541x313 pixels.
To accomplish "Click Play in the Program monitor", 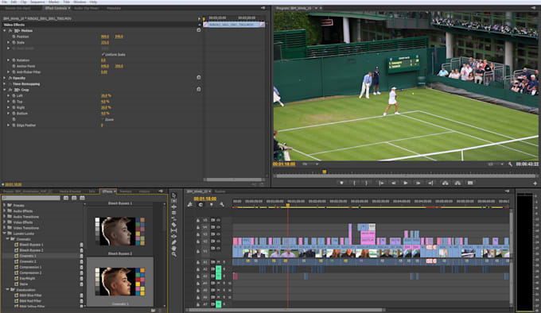I will (x=406, y=184).
